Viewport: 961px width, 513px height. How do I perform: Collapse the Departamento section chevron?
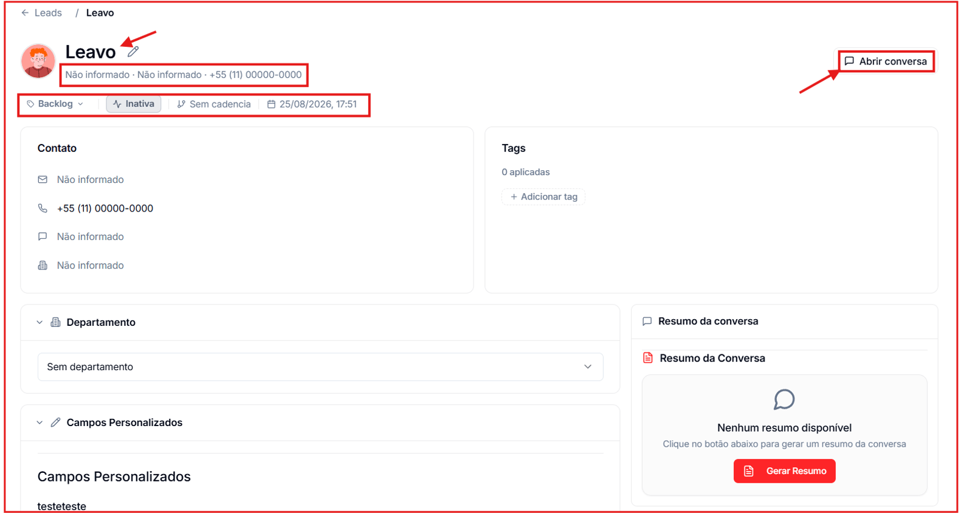pyautogui.click(x=40, y=322)
